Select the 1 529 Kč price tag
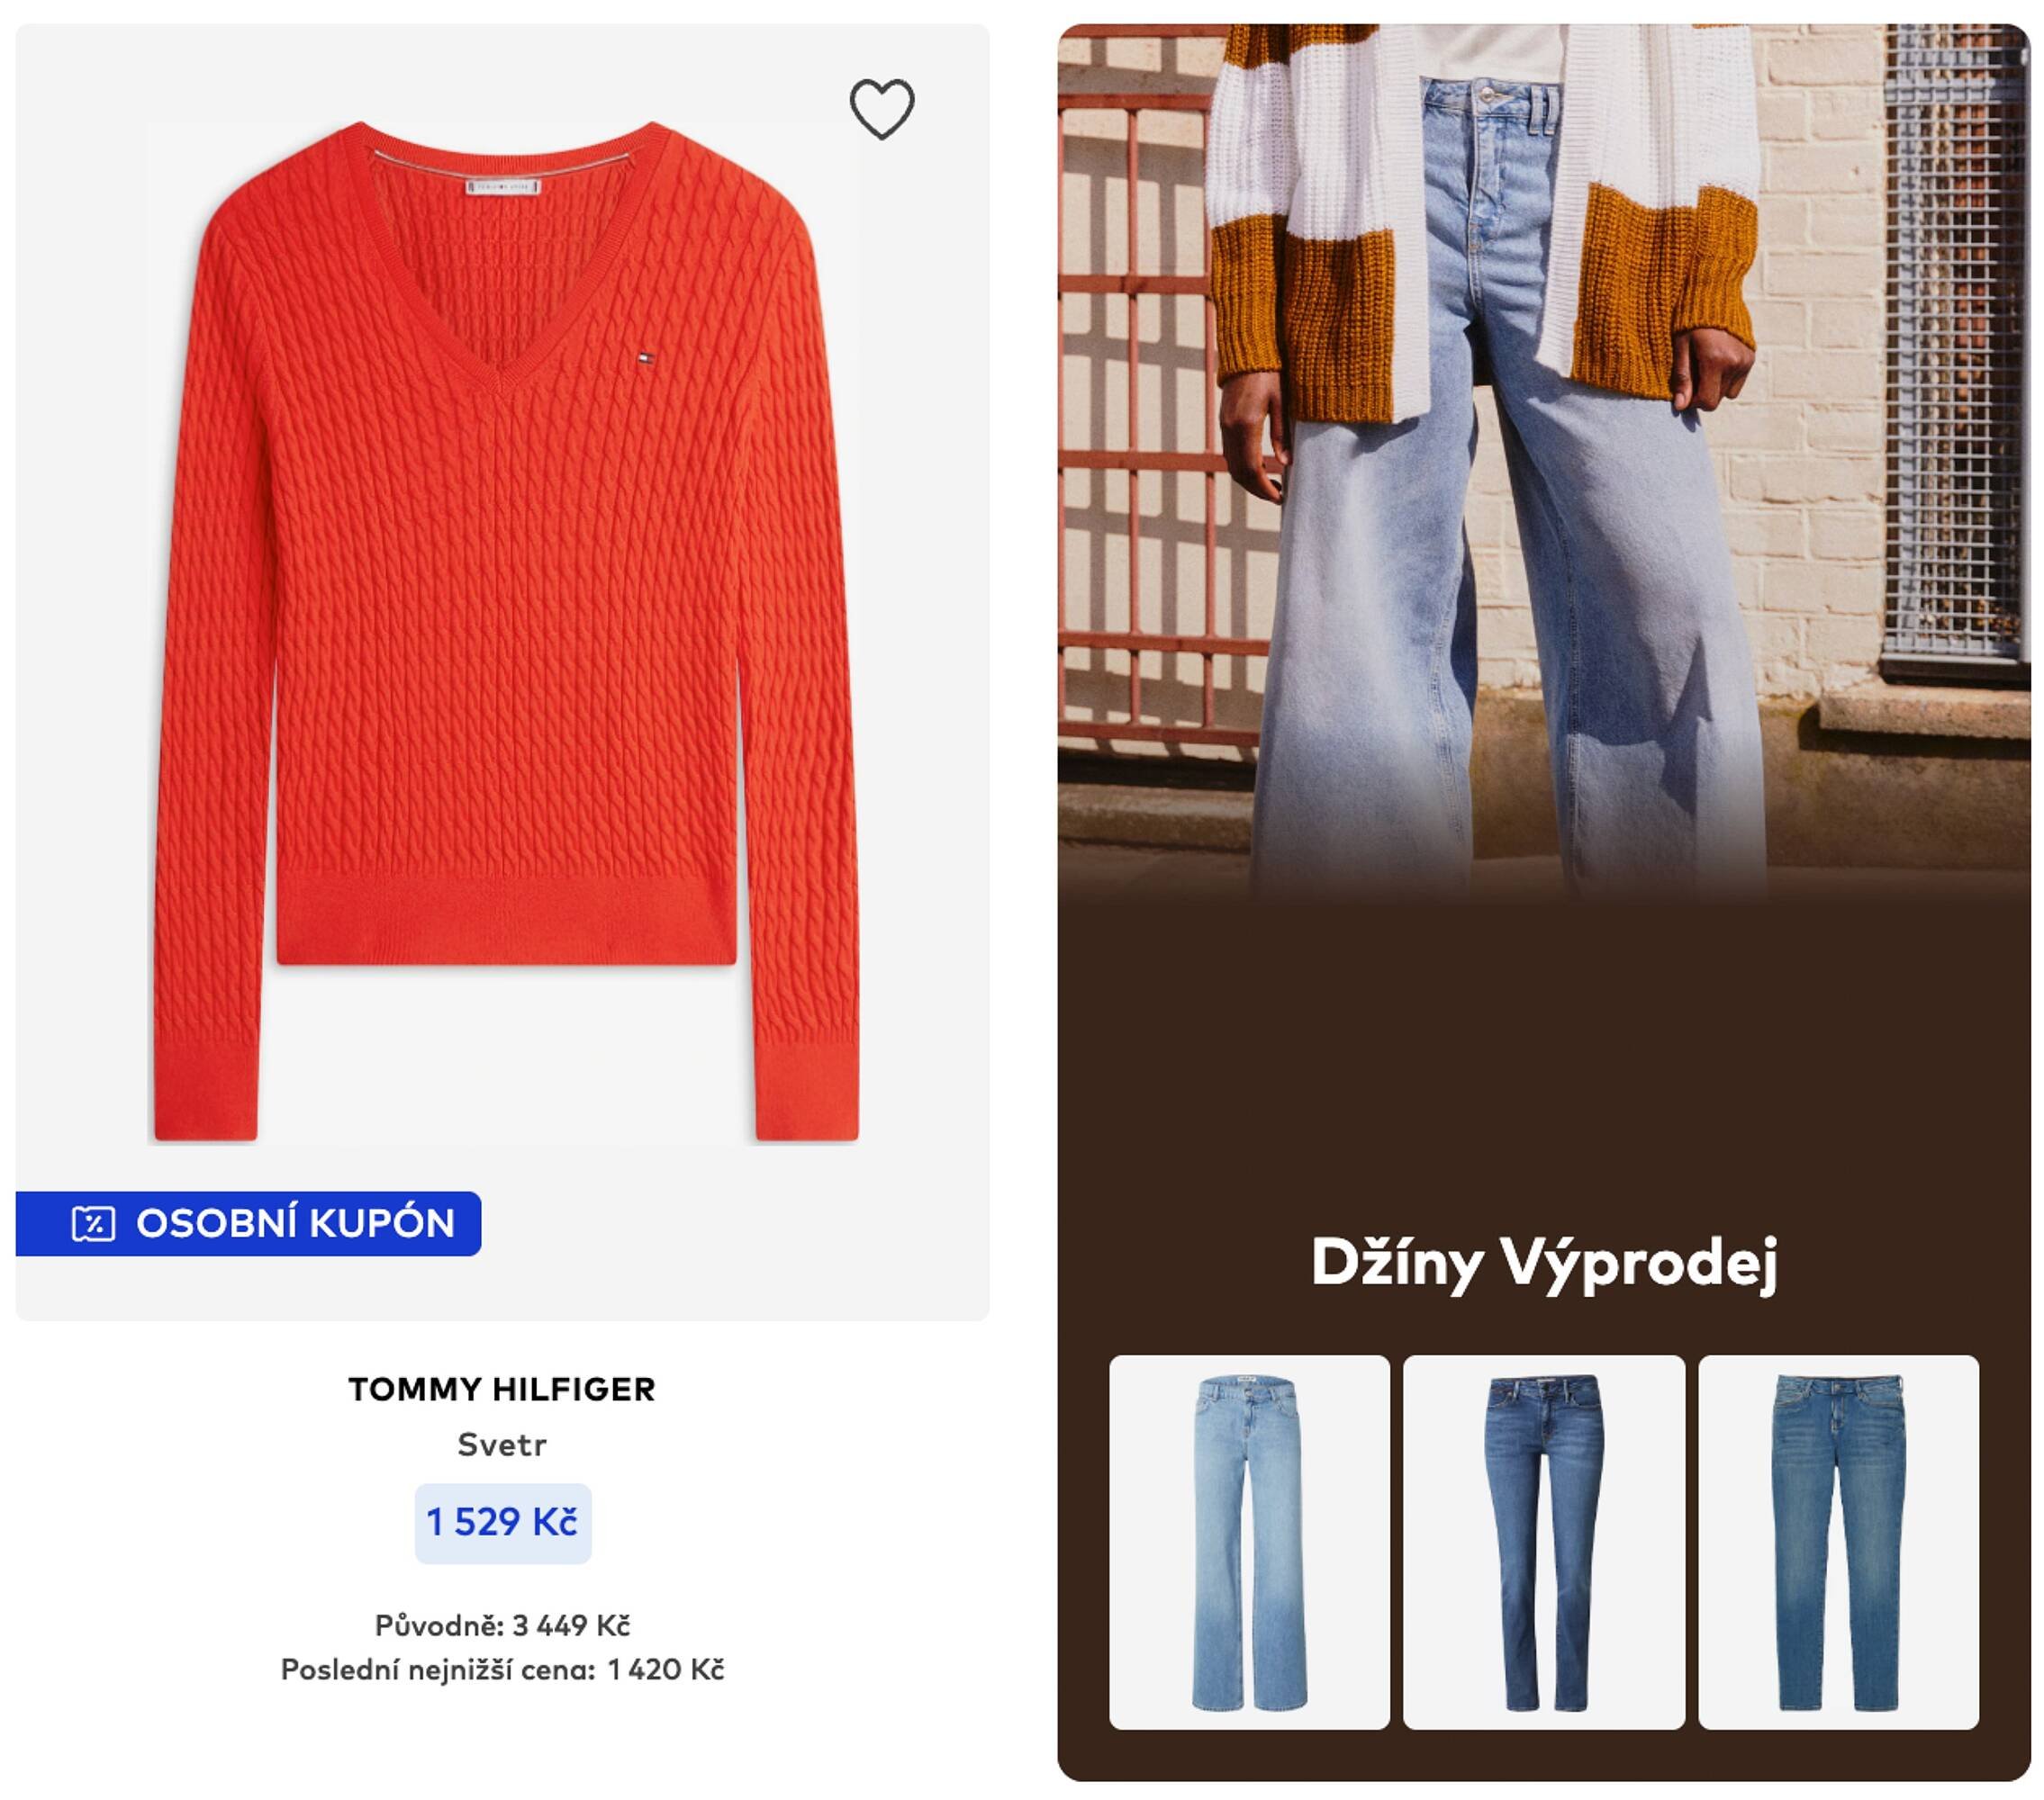 click(x=503, y=1522)
